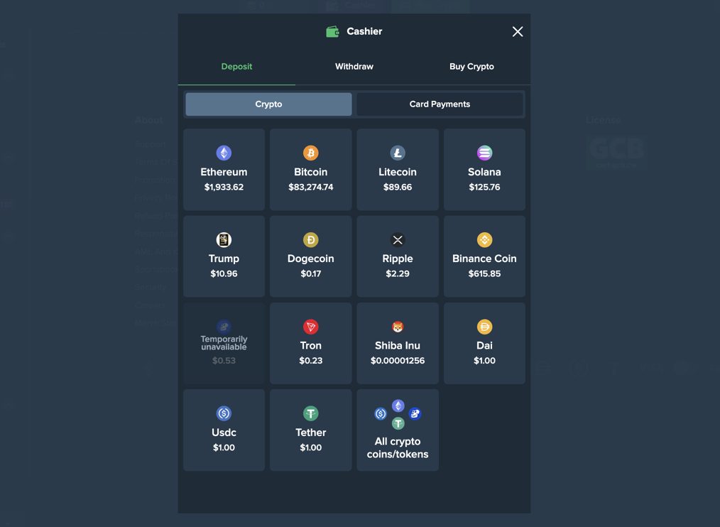Open the Withdraw tab
This screenshot has height=527, width=720.
354,67
